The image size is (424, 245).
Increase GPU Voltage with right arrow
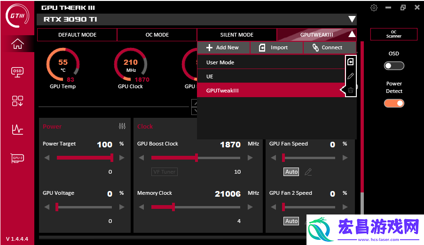(122, 207)
